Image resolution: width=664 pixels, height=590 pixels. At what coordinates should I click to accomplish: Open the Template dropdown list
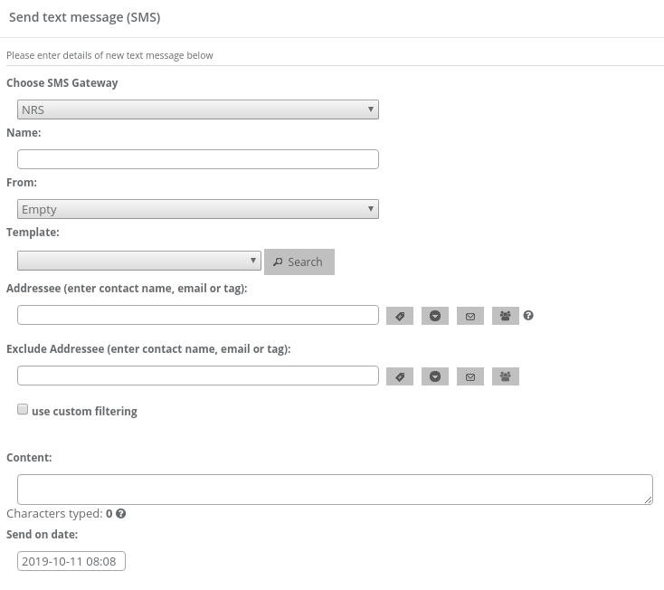(x=139, y=261)
